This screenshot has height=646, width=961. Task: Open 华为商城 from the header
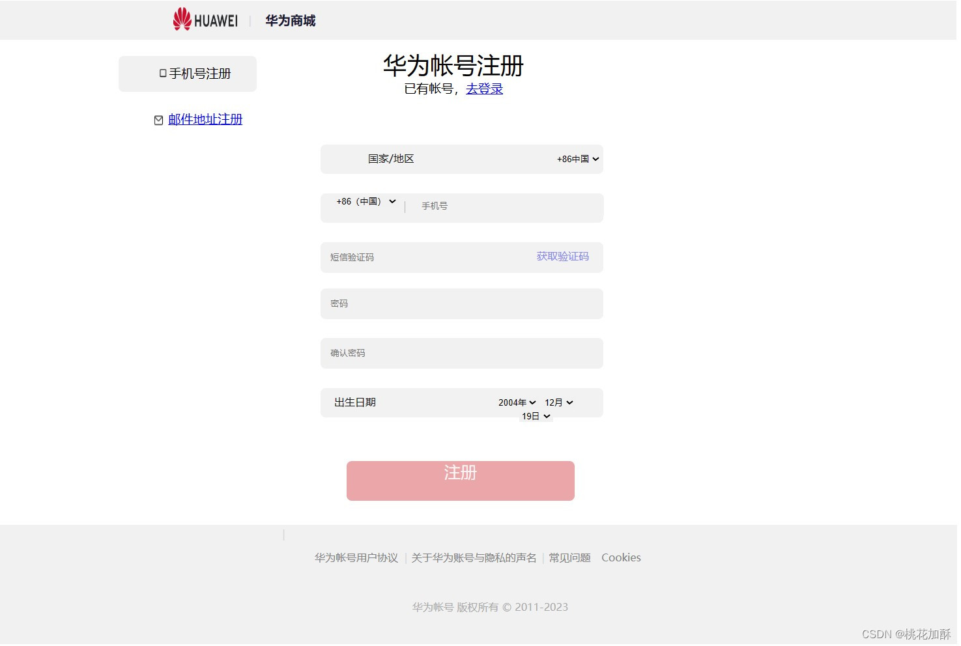point(290,21)
